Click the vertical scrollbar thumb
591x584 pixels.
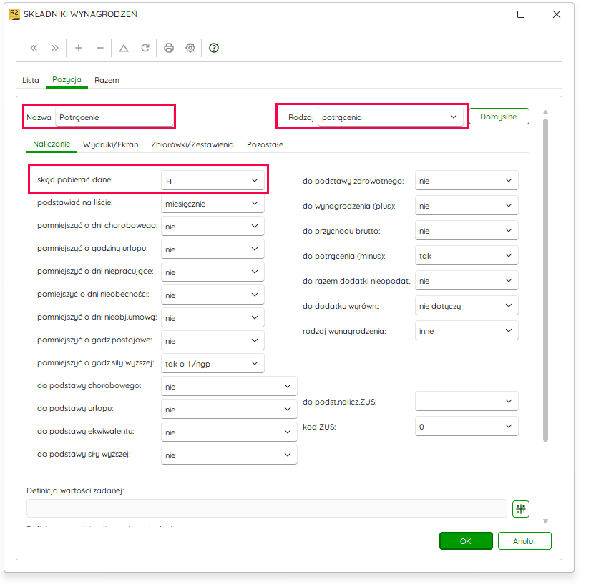545,279
